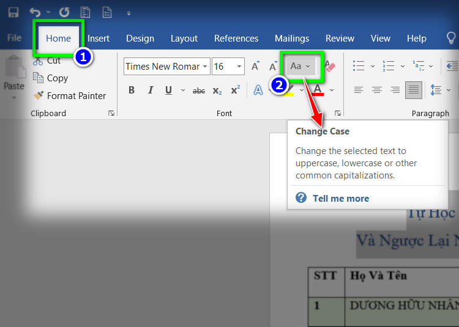Open the Change Case Aa dropdown
The height and width of the screenshot is (327, 459).
click(300, 67)
